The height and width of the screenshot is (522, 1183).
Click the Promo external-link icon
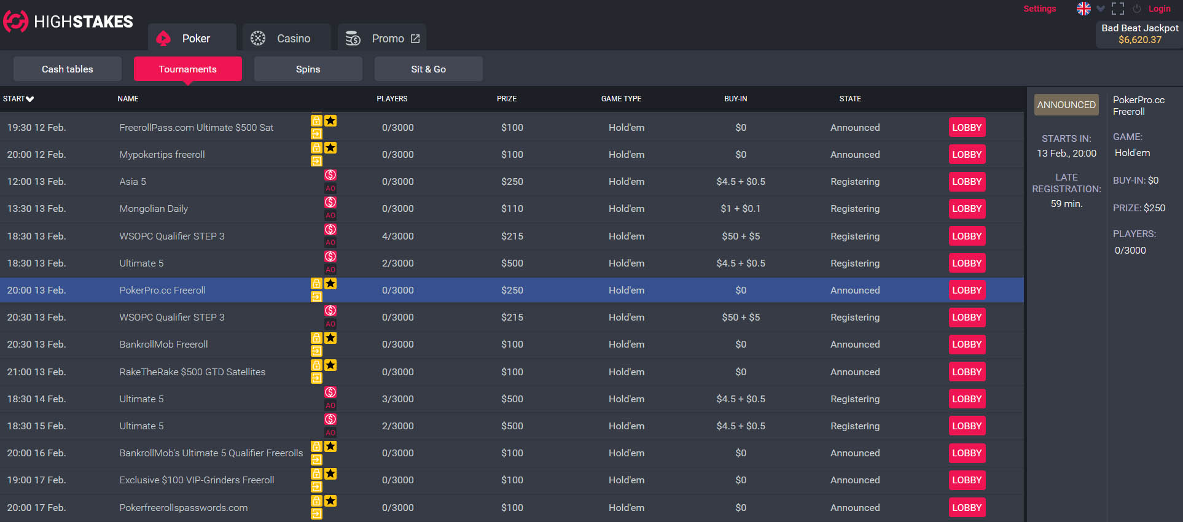[x=415, y=39]
